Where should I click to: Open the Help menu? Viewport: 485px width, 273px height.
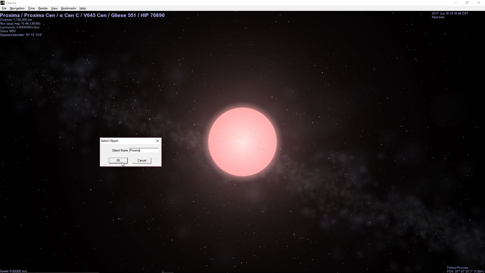[x=82, y=8]
